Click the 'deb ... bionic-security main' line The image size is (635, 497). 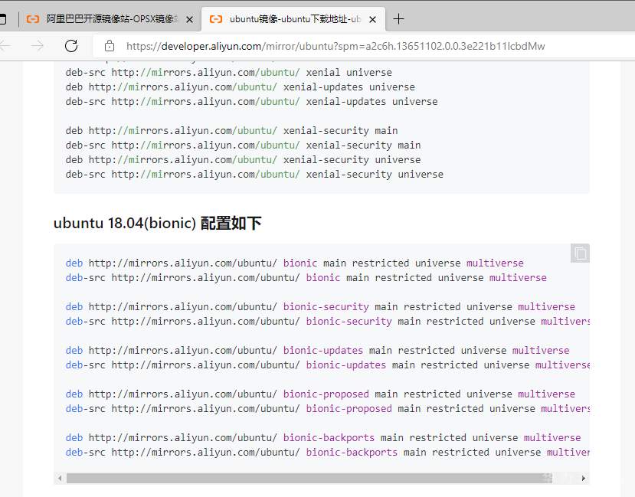pos(320,307)
